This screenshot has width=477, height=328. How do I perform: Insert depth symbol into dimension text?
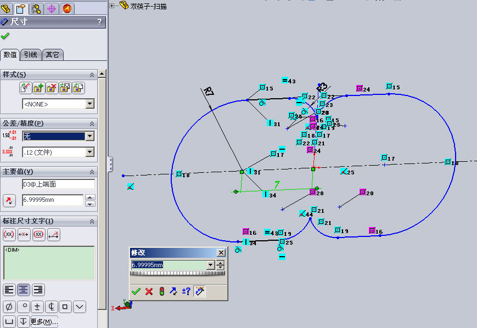24,321
